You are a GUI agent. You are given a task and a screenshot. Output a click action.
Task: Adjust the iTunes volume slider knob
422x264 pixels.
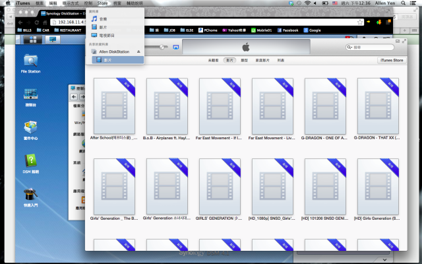(x=162, y=47)
